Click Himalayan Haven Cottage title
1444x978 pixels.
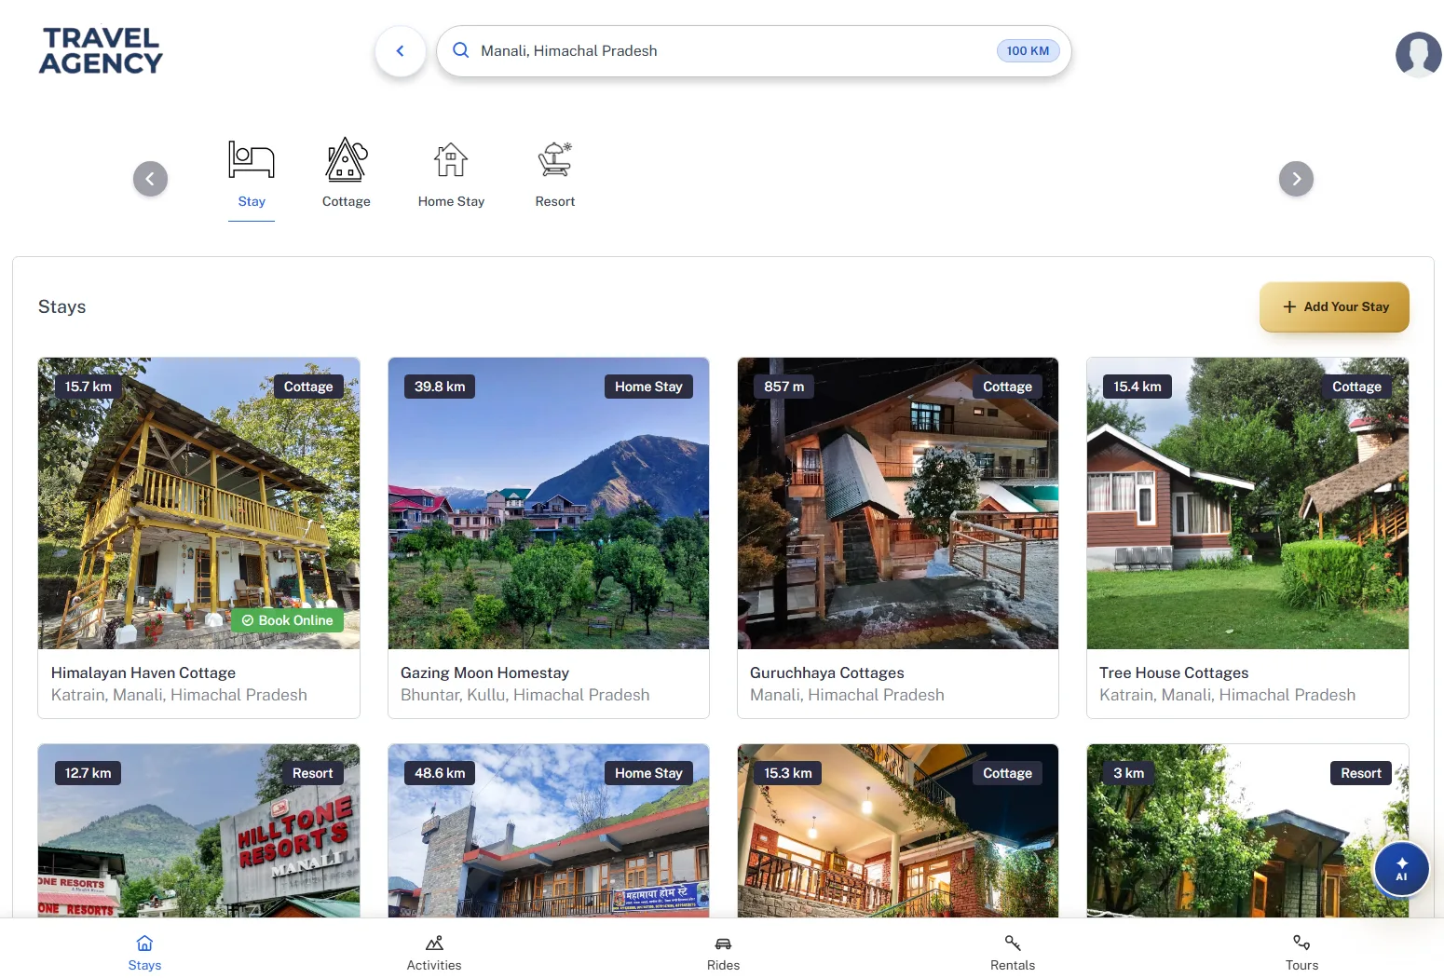(x=143, y=672)
